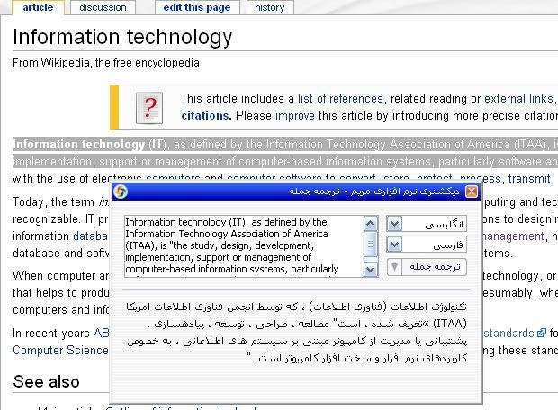
Task: Click the citations link in notice
Action: (x=206, y=116)
